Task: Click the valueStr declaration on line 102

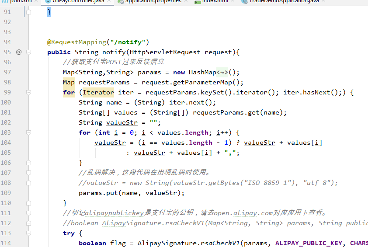Action: pyautogui.click(x=122, y=123)
